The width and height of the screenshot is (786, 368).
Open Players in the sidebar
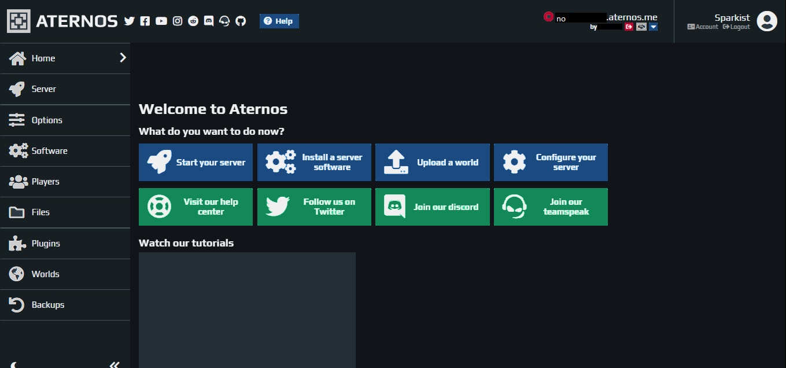(x=65, y=182)
